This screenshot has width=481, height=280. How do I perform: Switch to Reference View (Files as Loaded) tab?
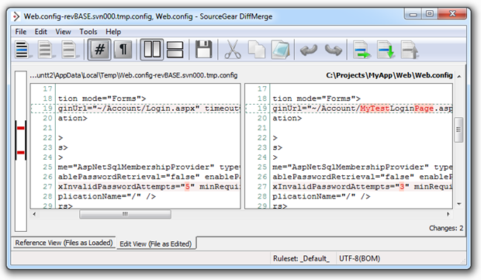point(64,243)
